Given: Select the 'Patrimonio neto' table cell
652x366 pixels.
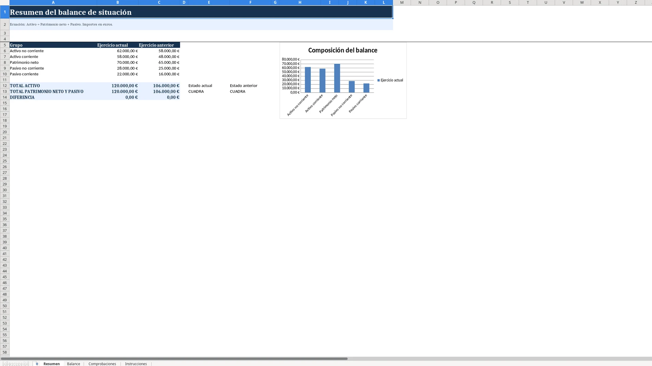Looking at the screenshot, I should [53, 62].
